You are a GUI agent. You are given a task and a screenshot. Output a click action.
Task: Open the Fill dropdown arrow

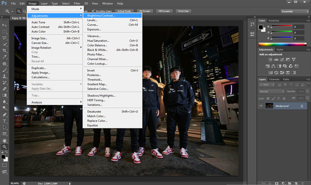(x=308, y=98)
